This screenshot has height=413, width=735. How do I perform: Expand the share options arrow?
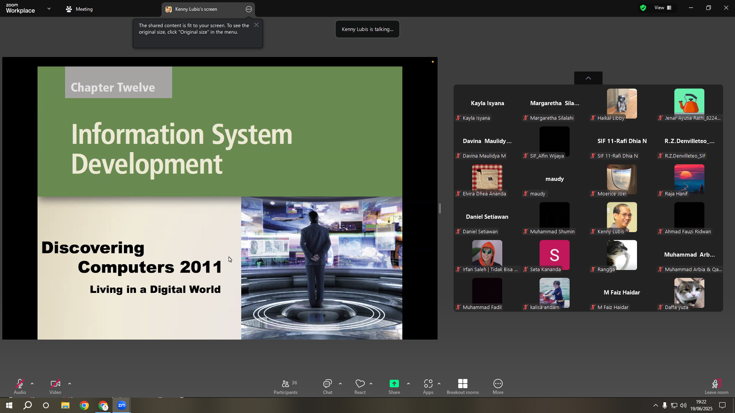pyautogui.click(x=408, y=384)
